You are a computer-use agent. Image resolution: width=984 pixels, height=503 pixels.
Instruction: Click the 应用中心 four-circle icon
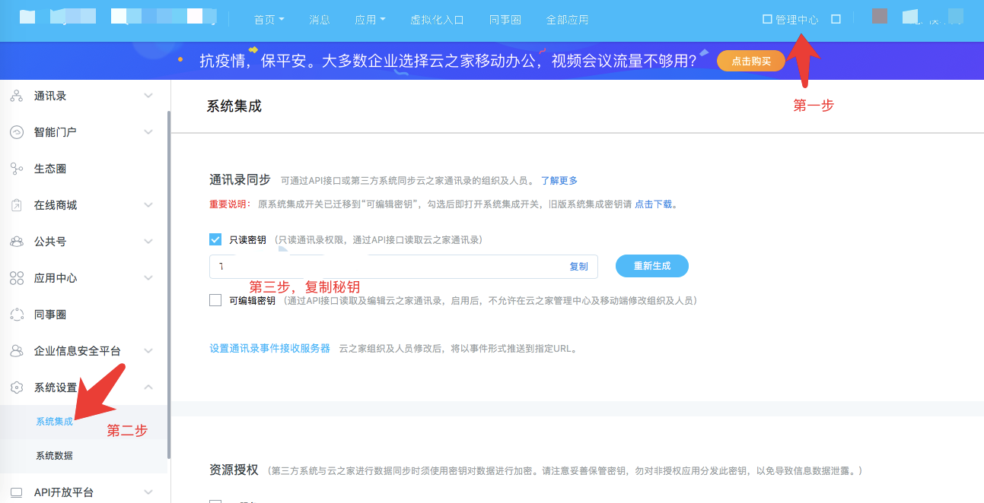point(17,278)
